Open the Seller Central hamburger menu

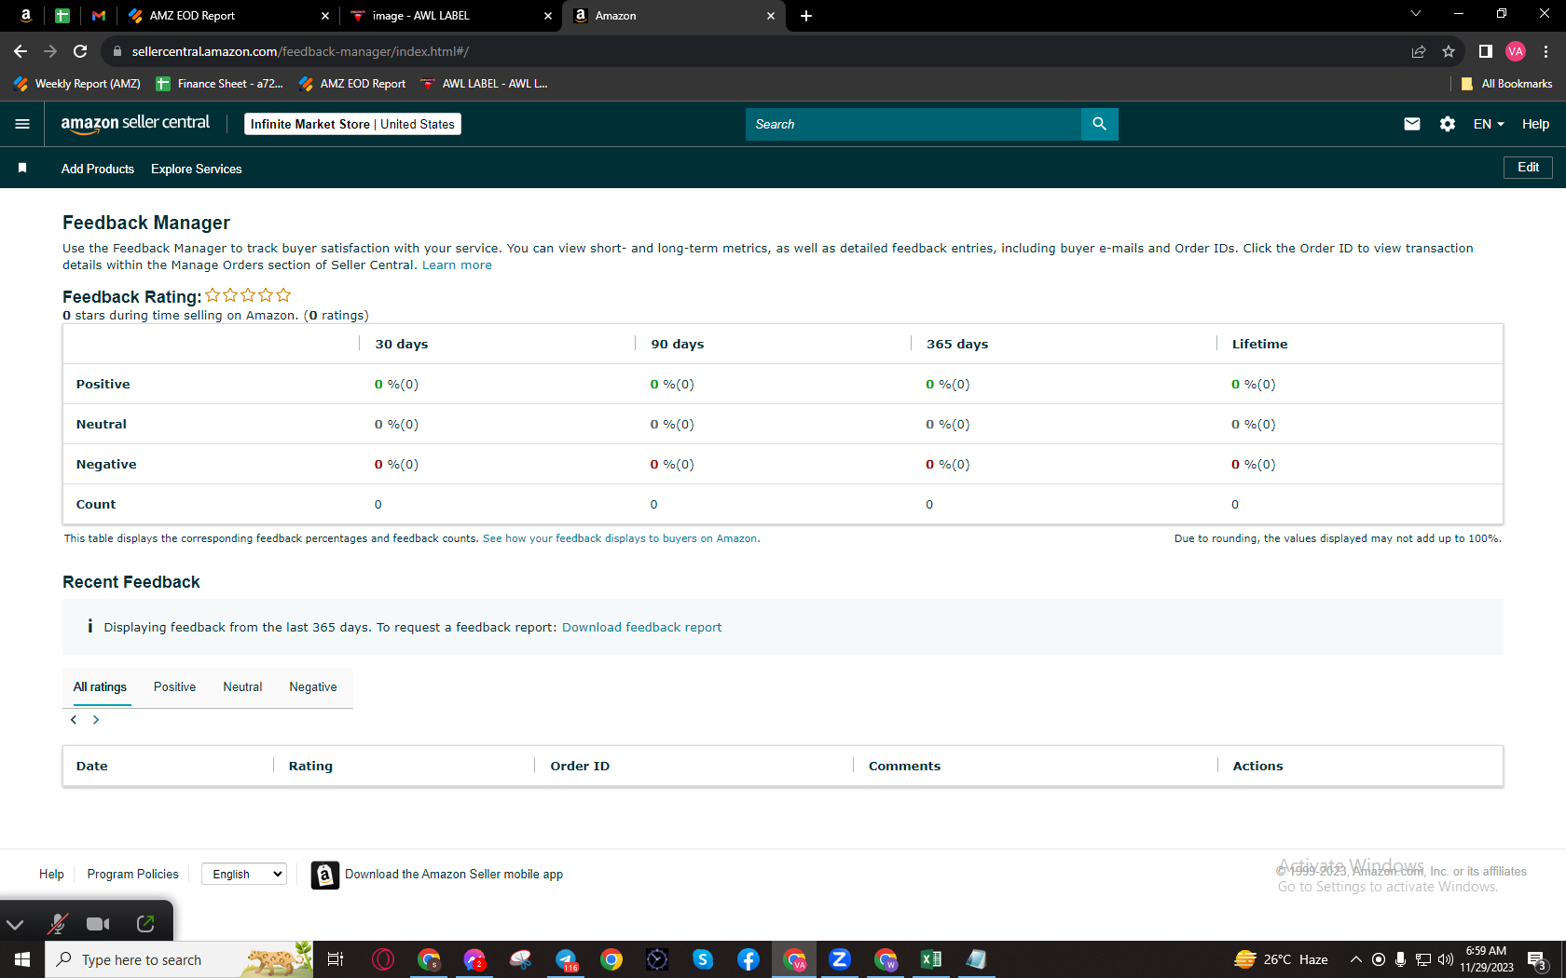[22, 124]
